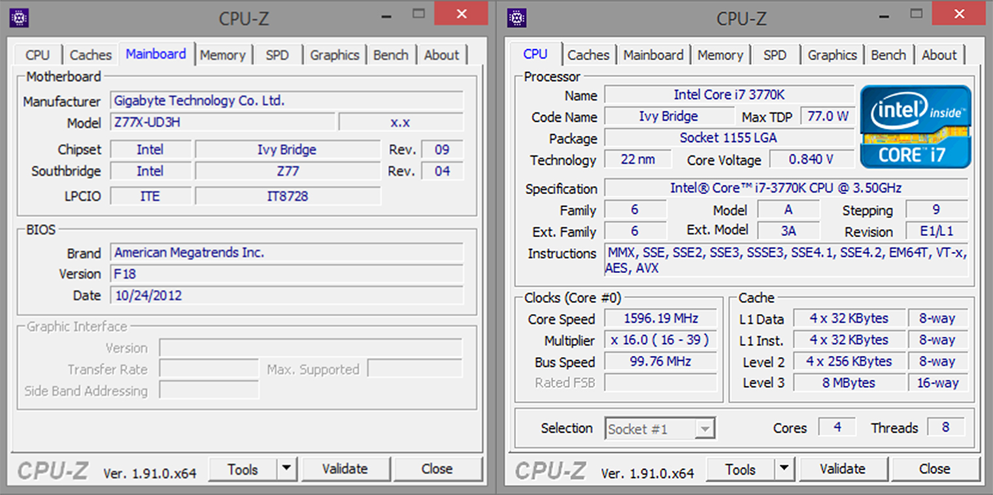
Task: Open Memory tab in left window
Action: (222, 55)
